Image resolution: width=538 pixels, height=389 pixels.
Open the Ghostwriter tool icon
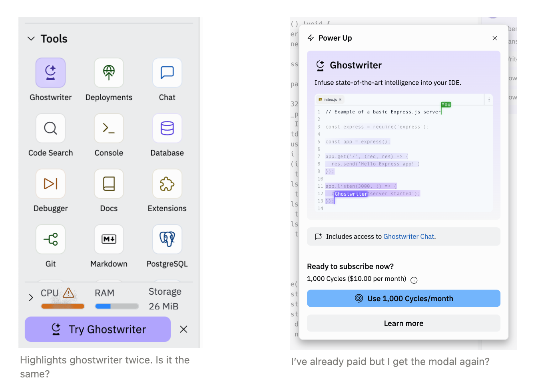point(50,73)
